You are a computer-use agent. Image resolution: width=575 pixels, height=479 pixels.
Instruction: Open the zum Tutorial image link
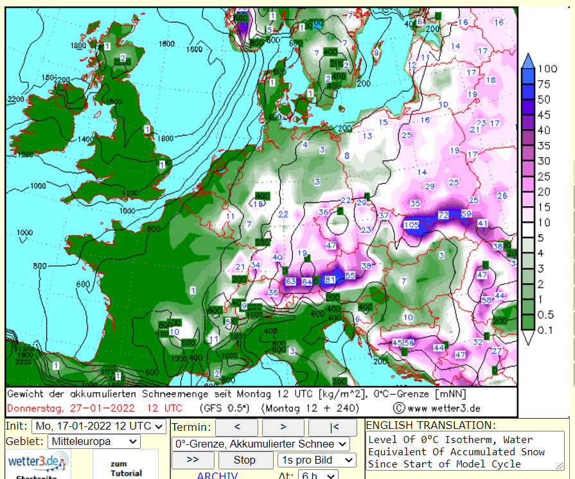126,468
